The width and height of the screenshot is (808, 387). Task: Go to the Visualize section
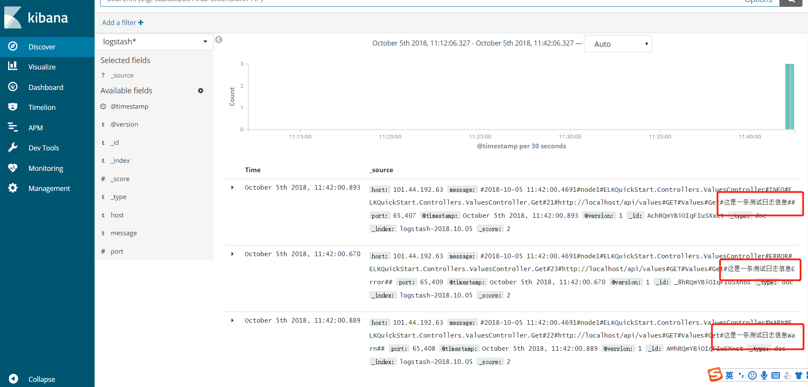click(x=47, y=67)
